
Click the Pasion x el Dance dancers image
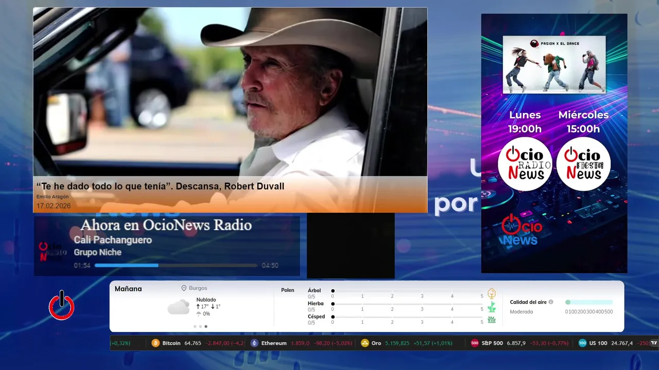[554, 64]
